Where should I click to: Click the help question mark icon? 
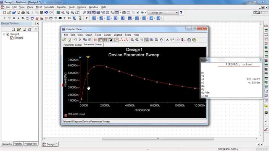(x=181, y=13)
